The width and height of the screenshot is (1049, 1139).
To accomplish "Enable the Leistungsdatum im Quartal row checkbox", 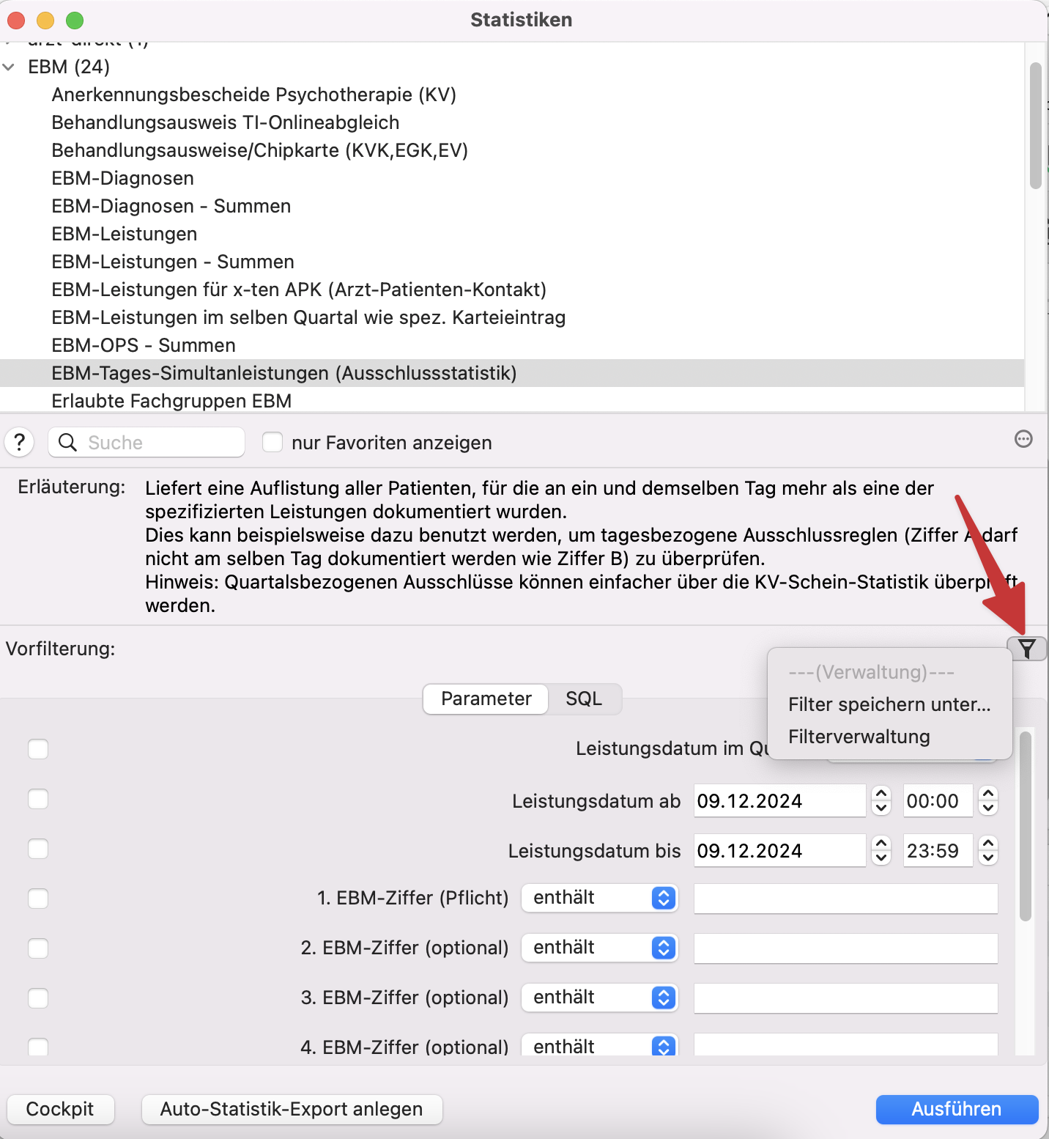I will tap(38, 749).
